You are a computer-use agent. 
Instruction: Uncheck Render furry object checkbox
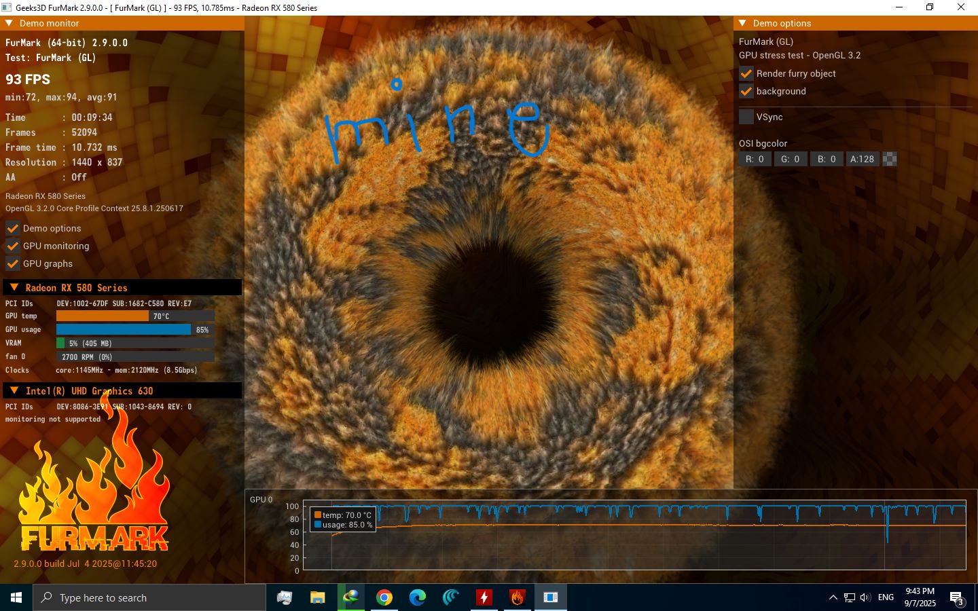[746, 73]
